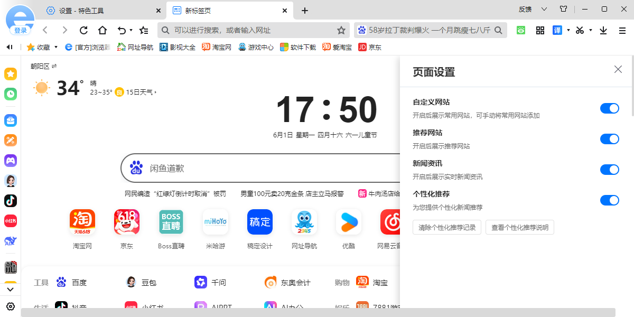Image resolution: width=634 pixels, height=317 pixels.
Task: Click 反馈 feedback link
Action: point(525,9)
